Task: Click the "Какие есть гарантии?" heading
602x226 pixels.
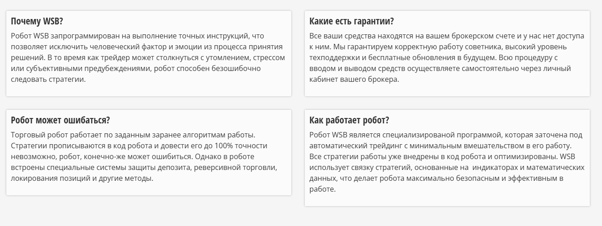Action: click(351, 21)
